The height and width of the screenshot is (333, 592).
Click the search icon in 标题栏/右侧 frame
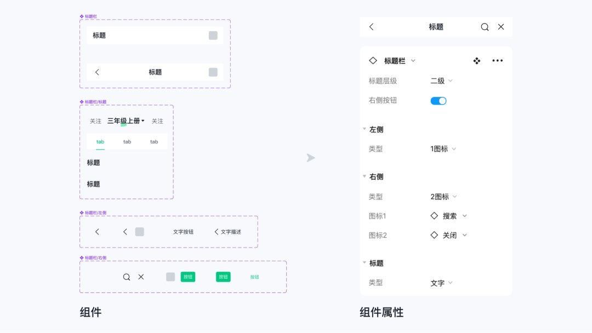point(127,277)
